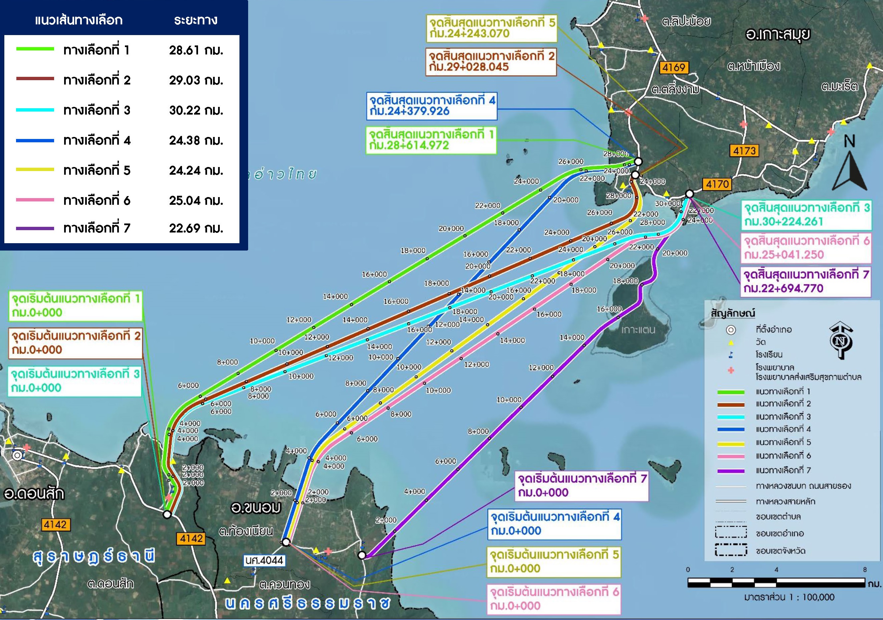Click the map scale bar
Image resolution: width=883 pixels, height=620 pixels.
[x=776, y=583]
